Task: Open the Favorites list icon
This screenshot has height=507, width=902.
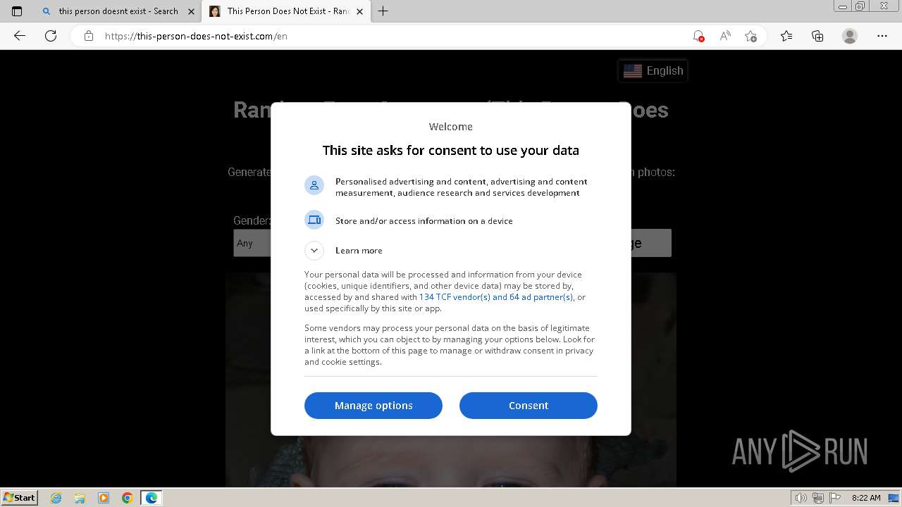Action: [786, 36]
